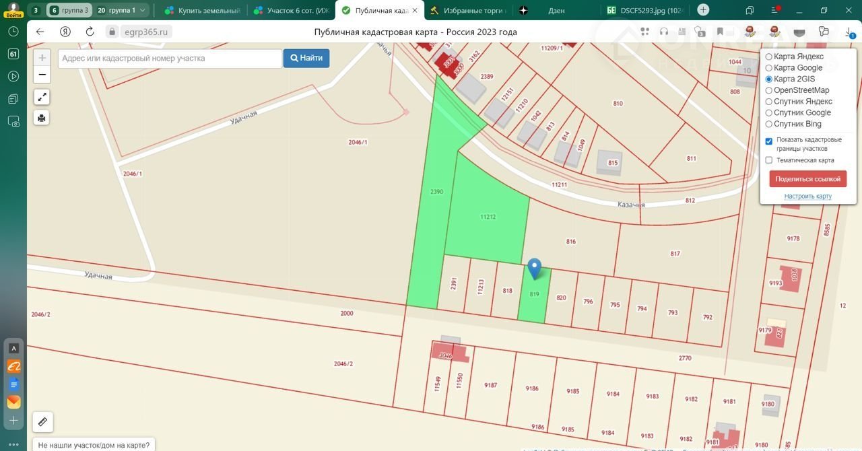Enable the Тематическая карта checkbox
The width and height of the screenshot is (862, 451).
tap(769, 160)
